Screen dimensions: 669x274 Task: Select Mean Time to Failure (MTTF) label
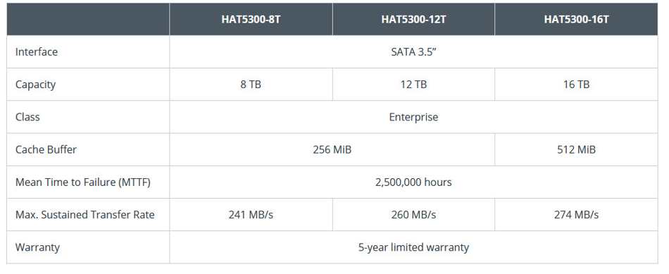click(x=83, y=182)
